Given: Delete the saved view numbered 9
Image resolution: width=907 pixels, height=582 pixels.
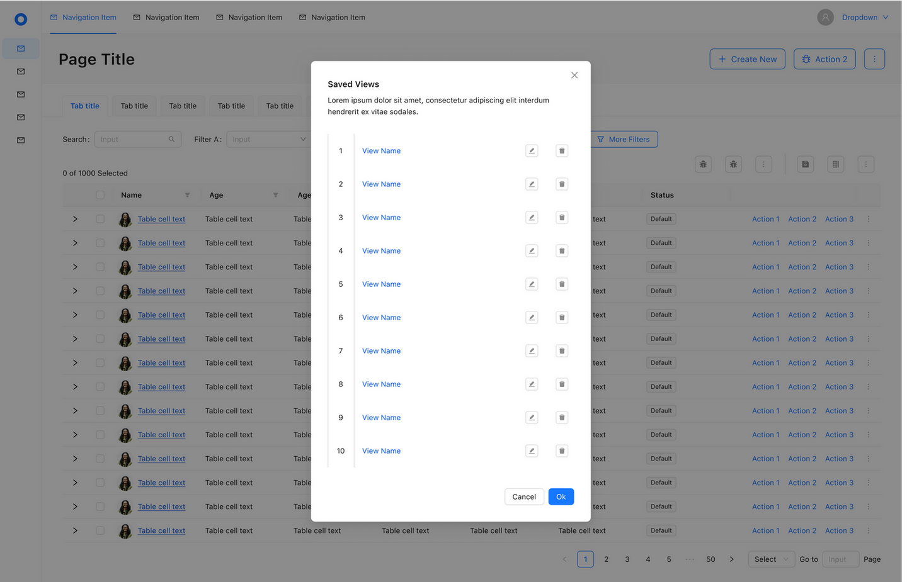Looking at the screenshot, I should (562, 418).
